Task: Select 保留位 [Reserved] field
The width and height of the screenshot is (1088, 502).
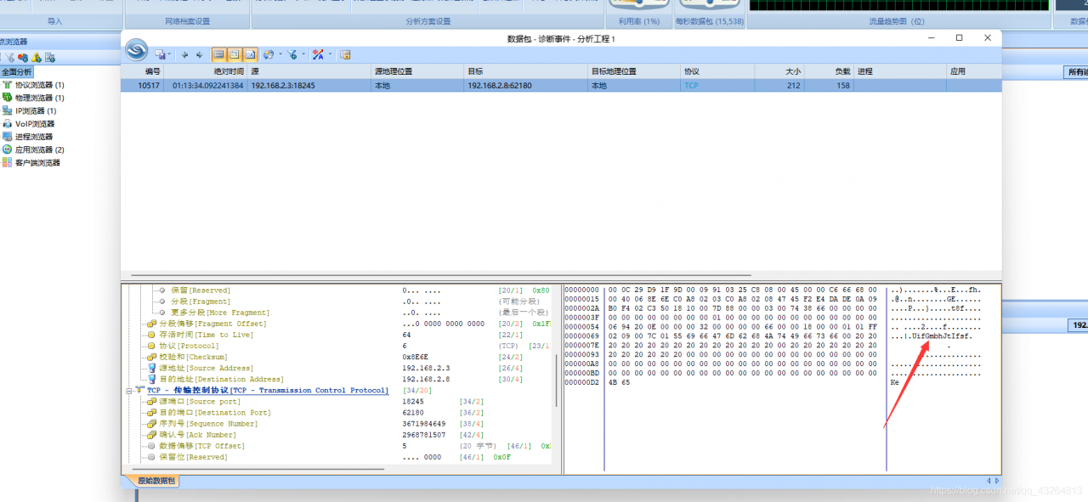Action: coord(193,457)
